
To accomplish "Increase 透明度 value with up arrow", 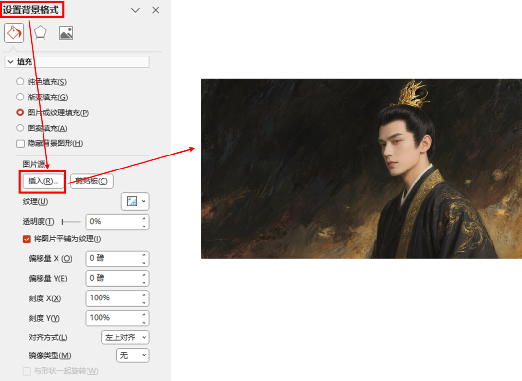I will click(x=144, y=219).
